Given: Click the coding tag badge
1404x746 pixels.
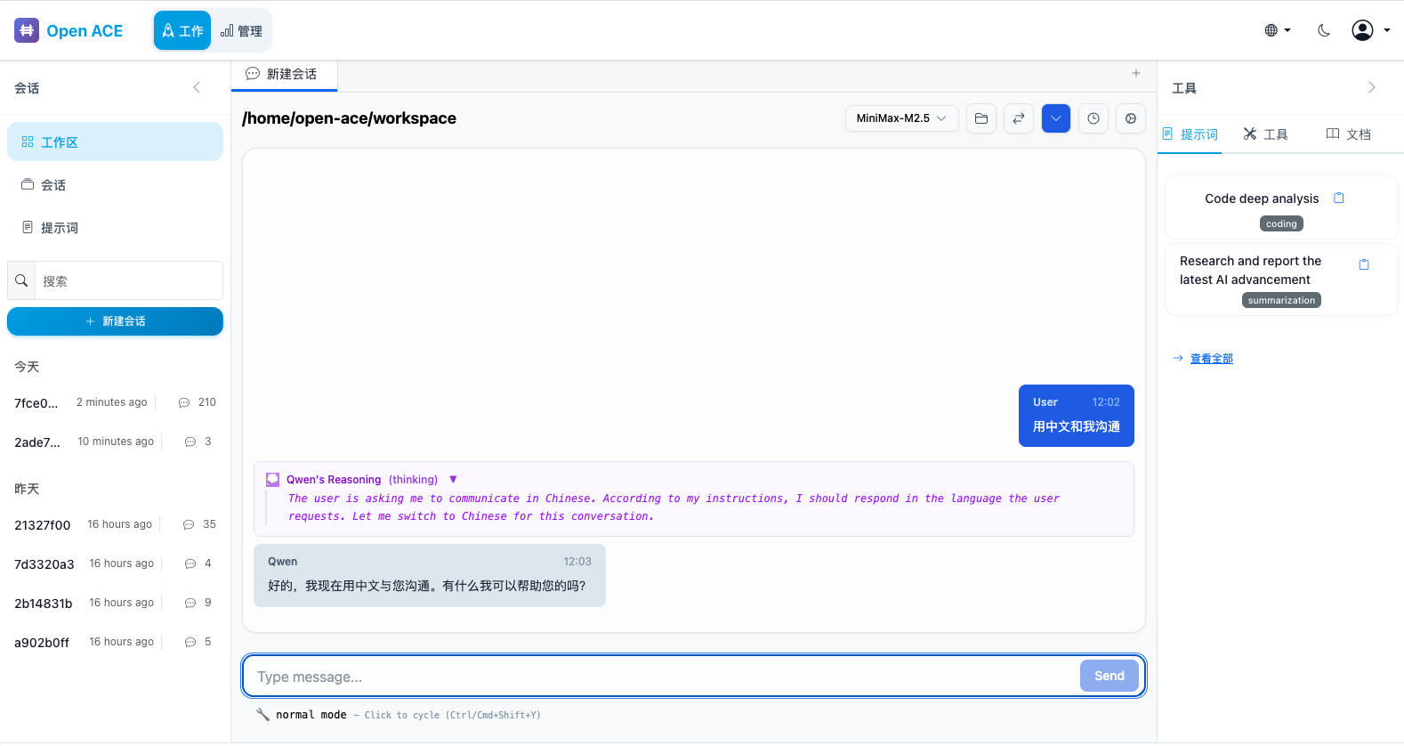Looking at the screenshot, I should tap(1281, 223).
